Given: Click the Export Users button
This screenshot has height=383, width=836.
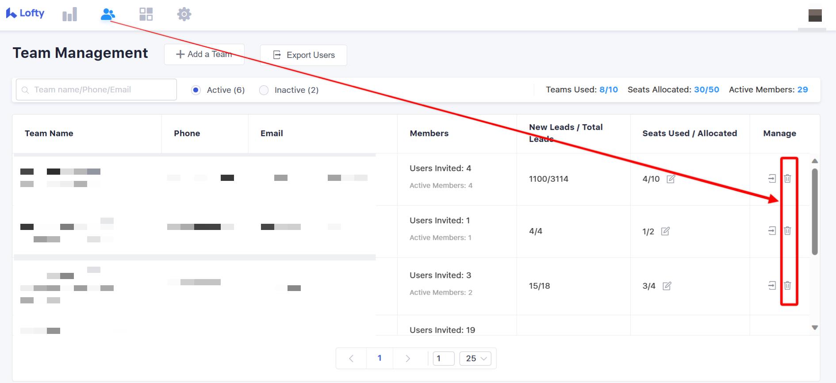Looking at the screenshot, I should click(303, 55).
